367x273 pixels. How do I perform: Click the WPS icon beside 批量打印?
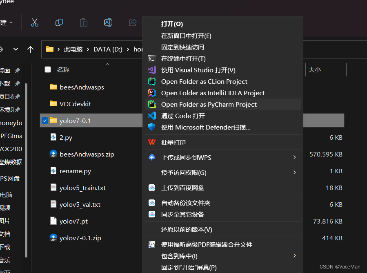(x=152, y=142)
